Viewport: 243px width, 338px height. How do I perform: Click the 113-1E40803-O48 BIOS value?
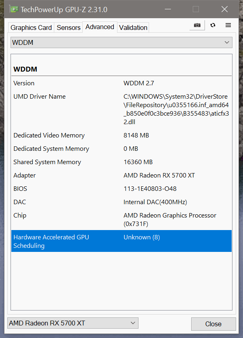pyautogui.click(x=150, y=189)
